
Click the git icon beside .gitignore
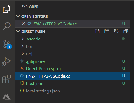(22, 61)
